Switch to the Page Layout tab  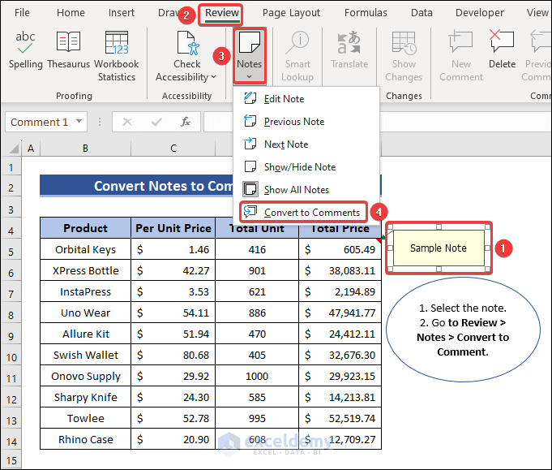(291, 13)
